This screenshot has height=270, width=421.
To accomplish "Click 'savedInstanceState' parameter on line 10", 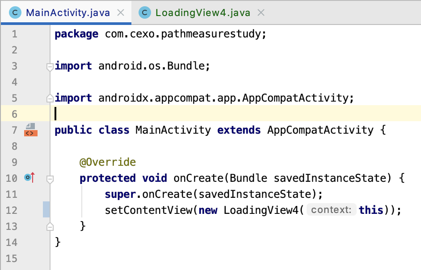I will click(329, 178).
